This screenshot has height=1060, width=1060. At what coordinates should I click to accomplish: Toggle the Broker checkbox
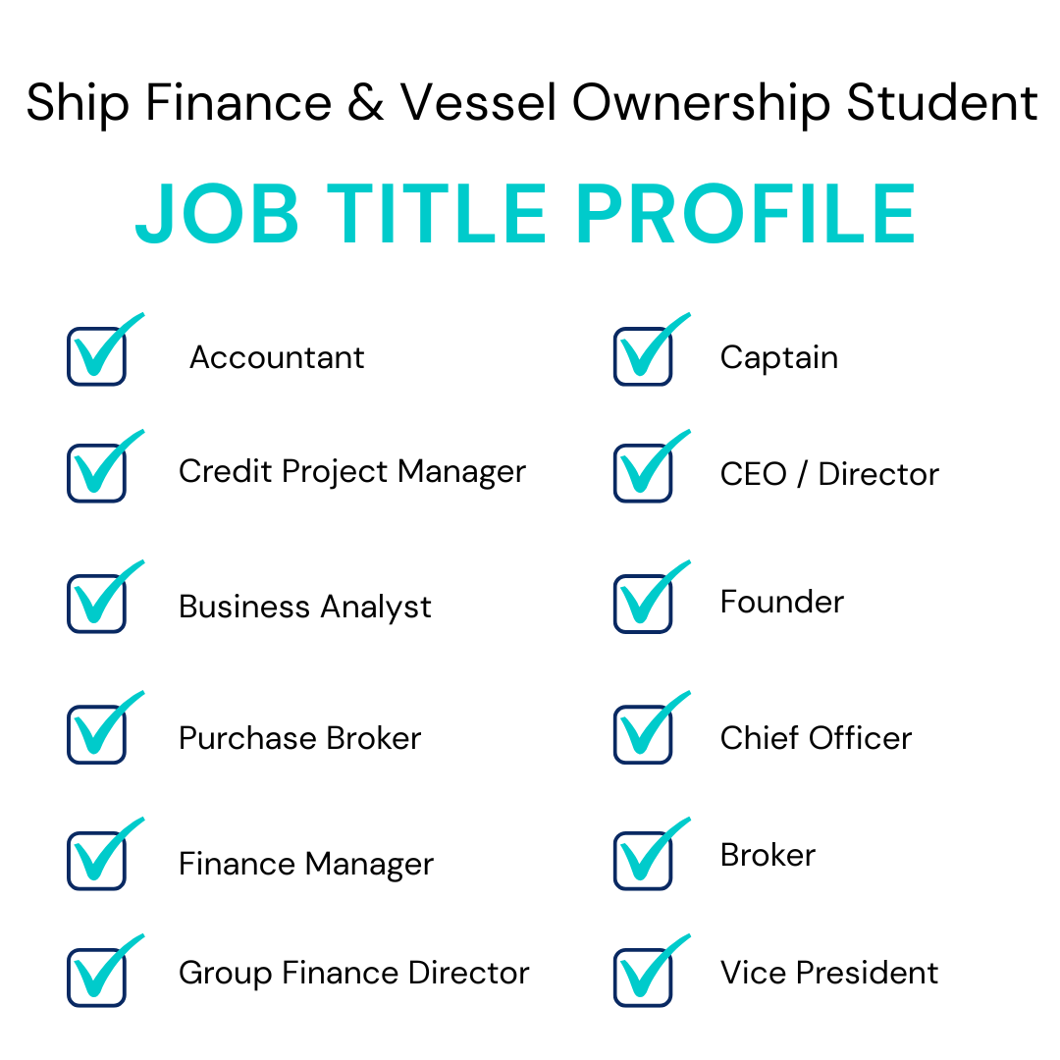[x=643, y=861]
